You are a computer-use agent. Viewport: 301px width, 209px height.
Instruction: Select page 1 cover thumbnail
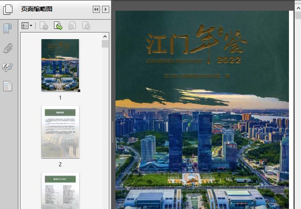pyautogui.click(x=60, y=65)
